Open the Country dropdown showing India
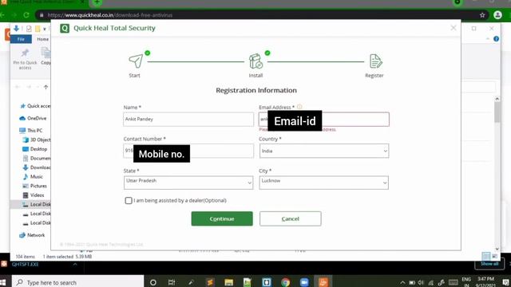Image resolution: width=511 pixels, height=287 pixels. point(324,151)
